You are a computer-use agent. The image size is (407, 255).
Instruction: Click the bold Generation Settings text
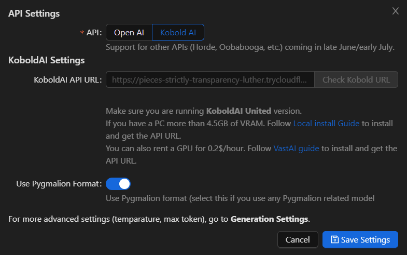tap(269, 219)
